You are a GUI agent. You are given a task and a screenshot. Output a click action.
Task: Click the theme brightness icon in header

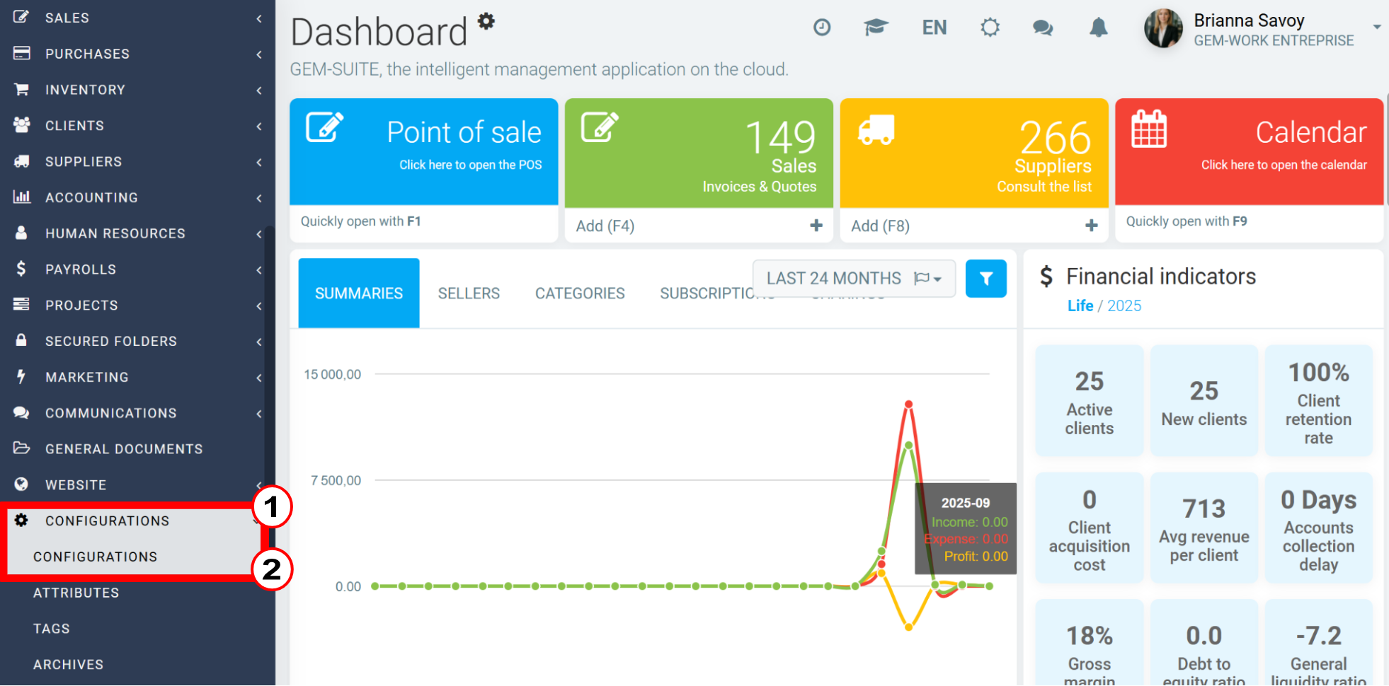(990, 28)
